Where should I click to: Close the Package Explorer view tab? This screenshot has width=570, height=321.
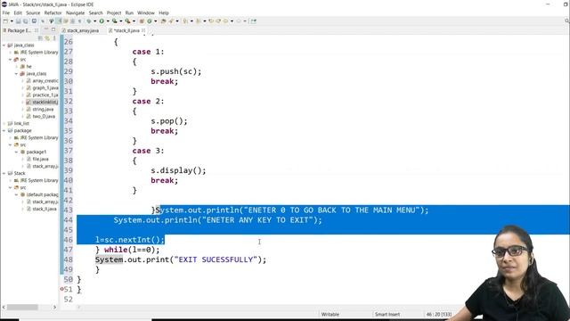(37, 30)
